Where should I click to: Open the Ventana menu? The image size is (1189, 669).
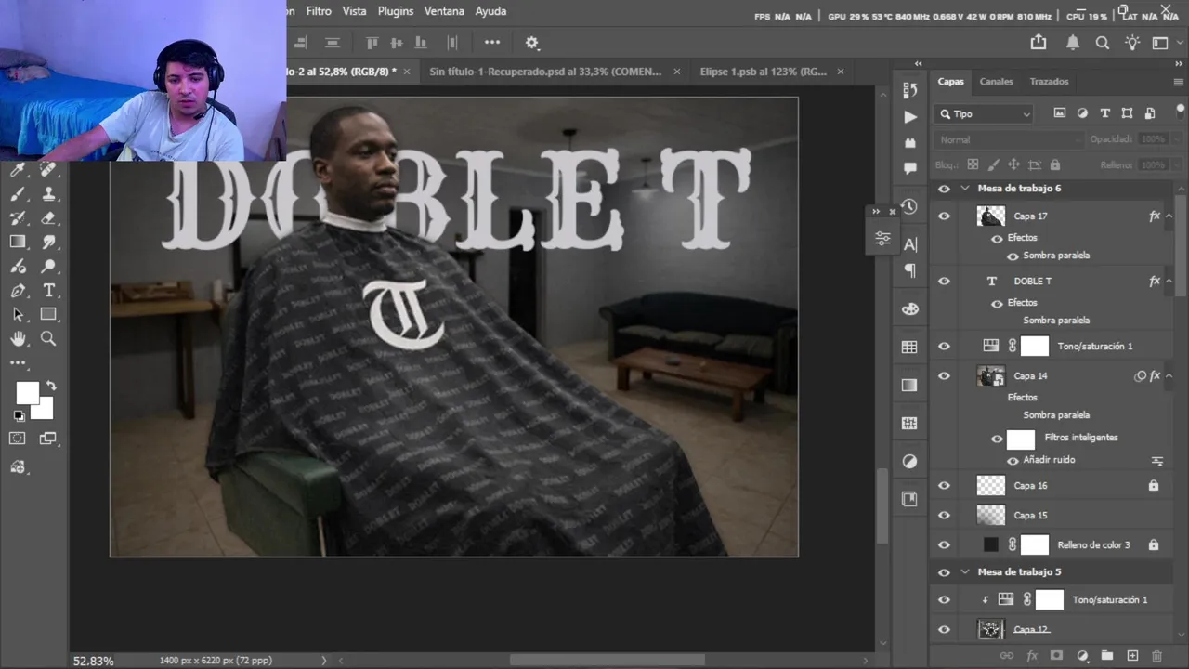tap(444, 11)
